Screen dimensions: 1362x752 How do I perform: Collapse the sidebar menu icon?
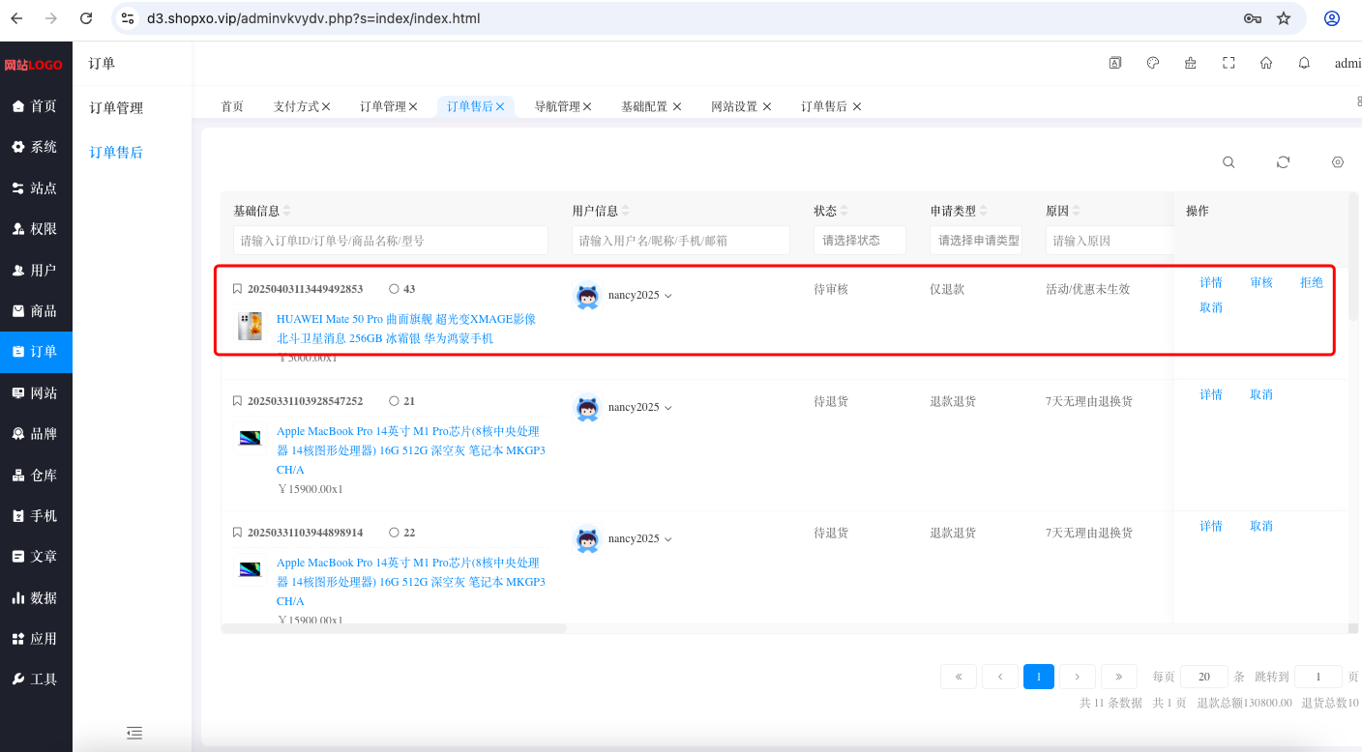pyautogui.click(x=134, y=733)
